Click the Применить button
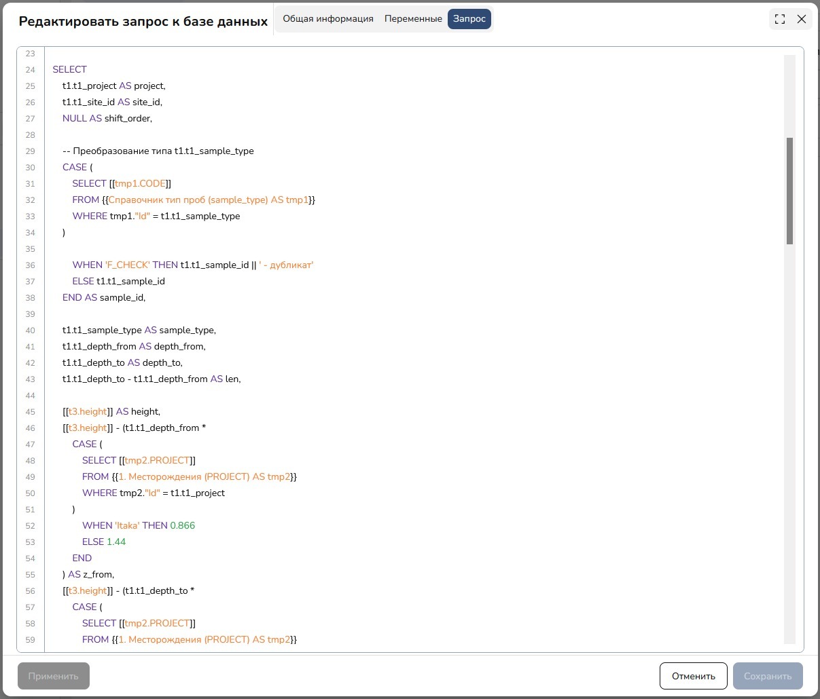Viewport: 820px width, 699px height. [x=54, y=676]
